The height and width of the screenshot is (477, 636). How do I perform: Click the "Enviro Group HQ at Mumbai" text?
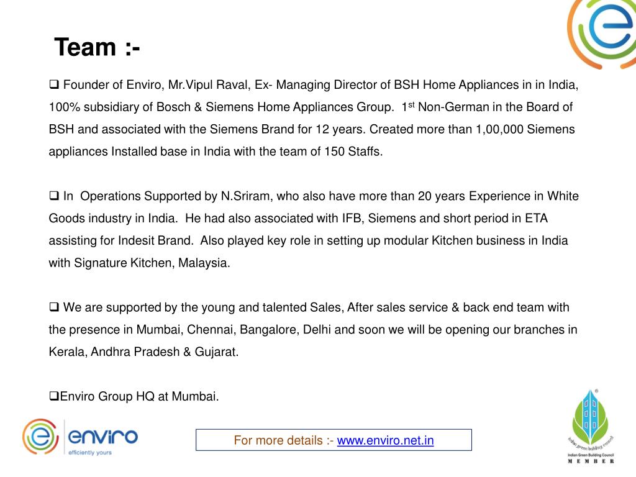[140, 396]
